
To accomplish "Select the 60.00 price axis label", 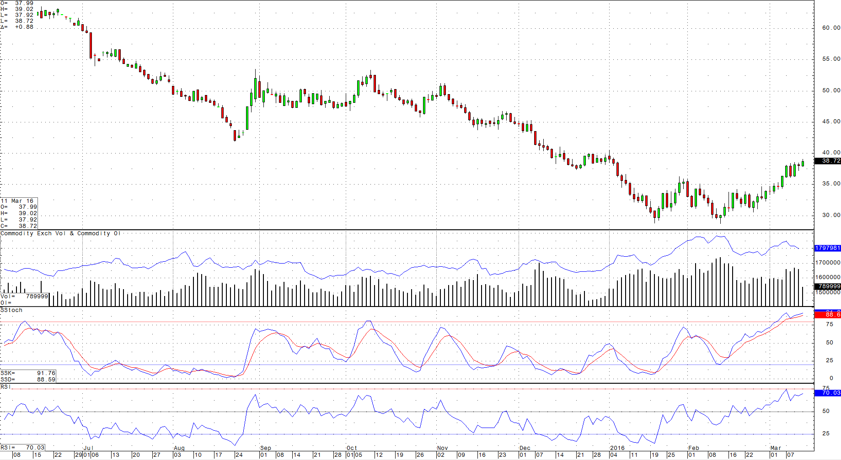I will point(831,28).
